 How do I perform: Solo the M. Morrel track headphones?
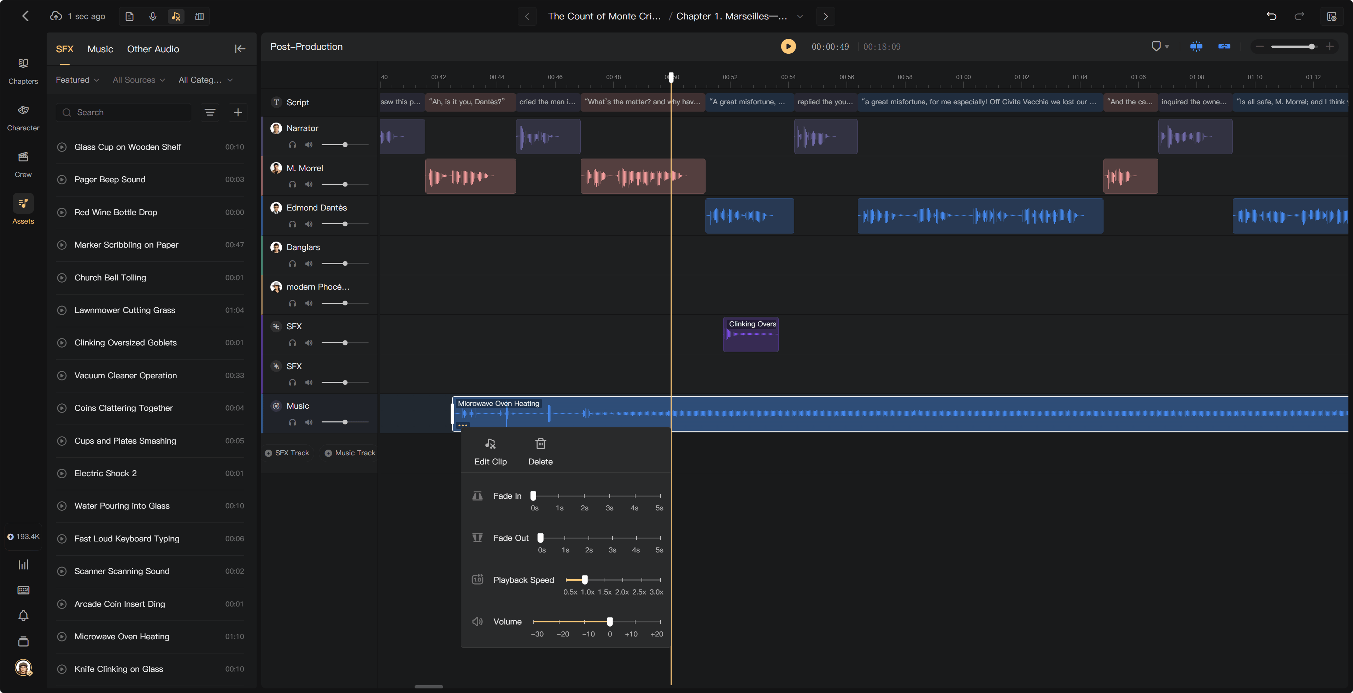click(293, 185)
